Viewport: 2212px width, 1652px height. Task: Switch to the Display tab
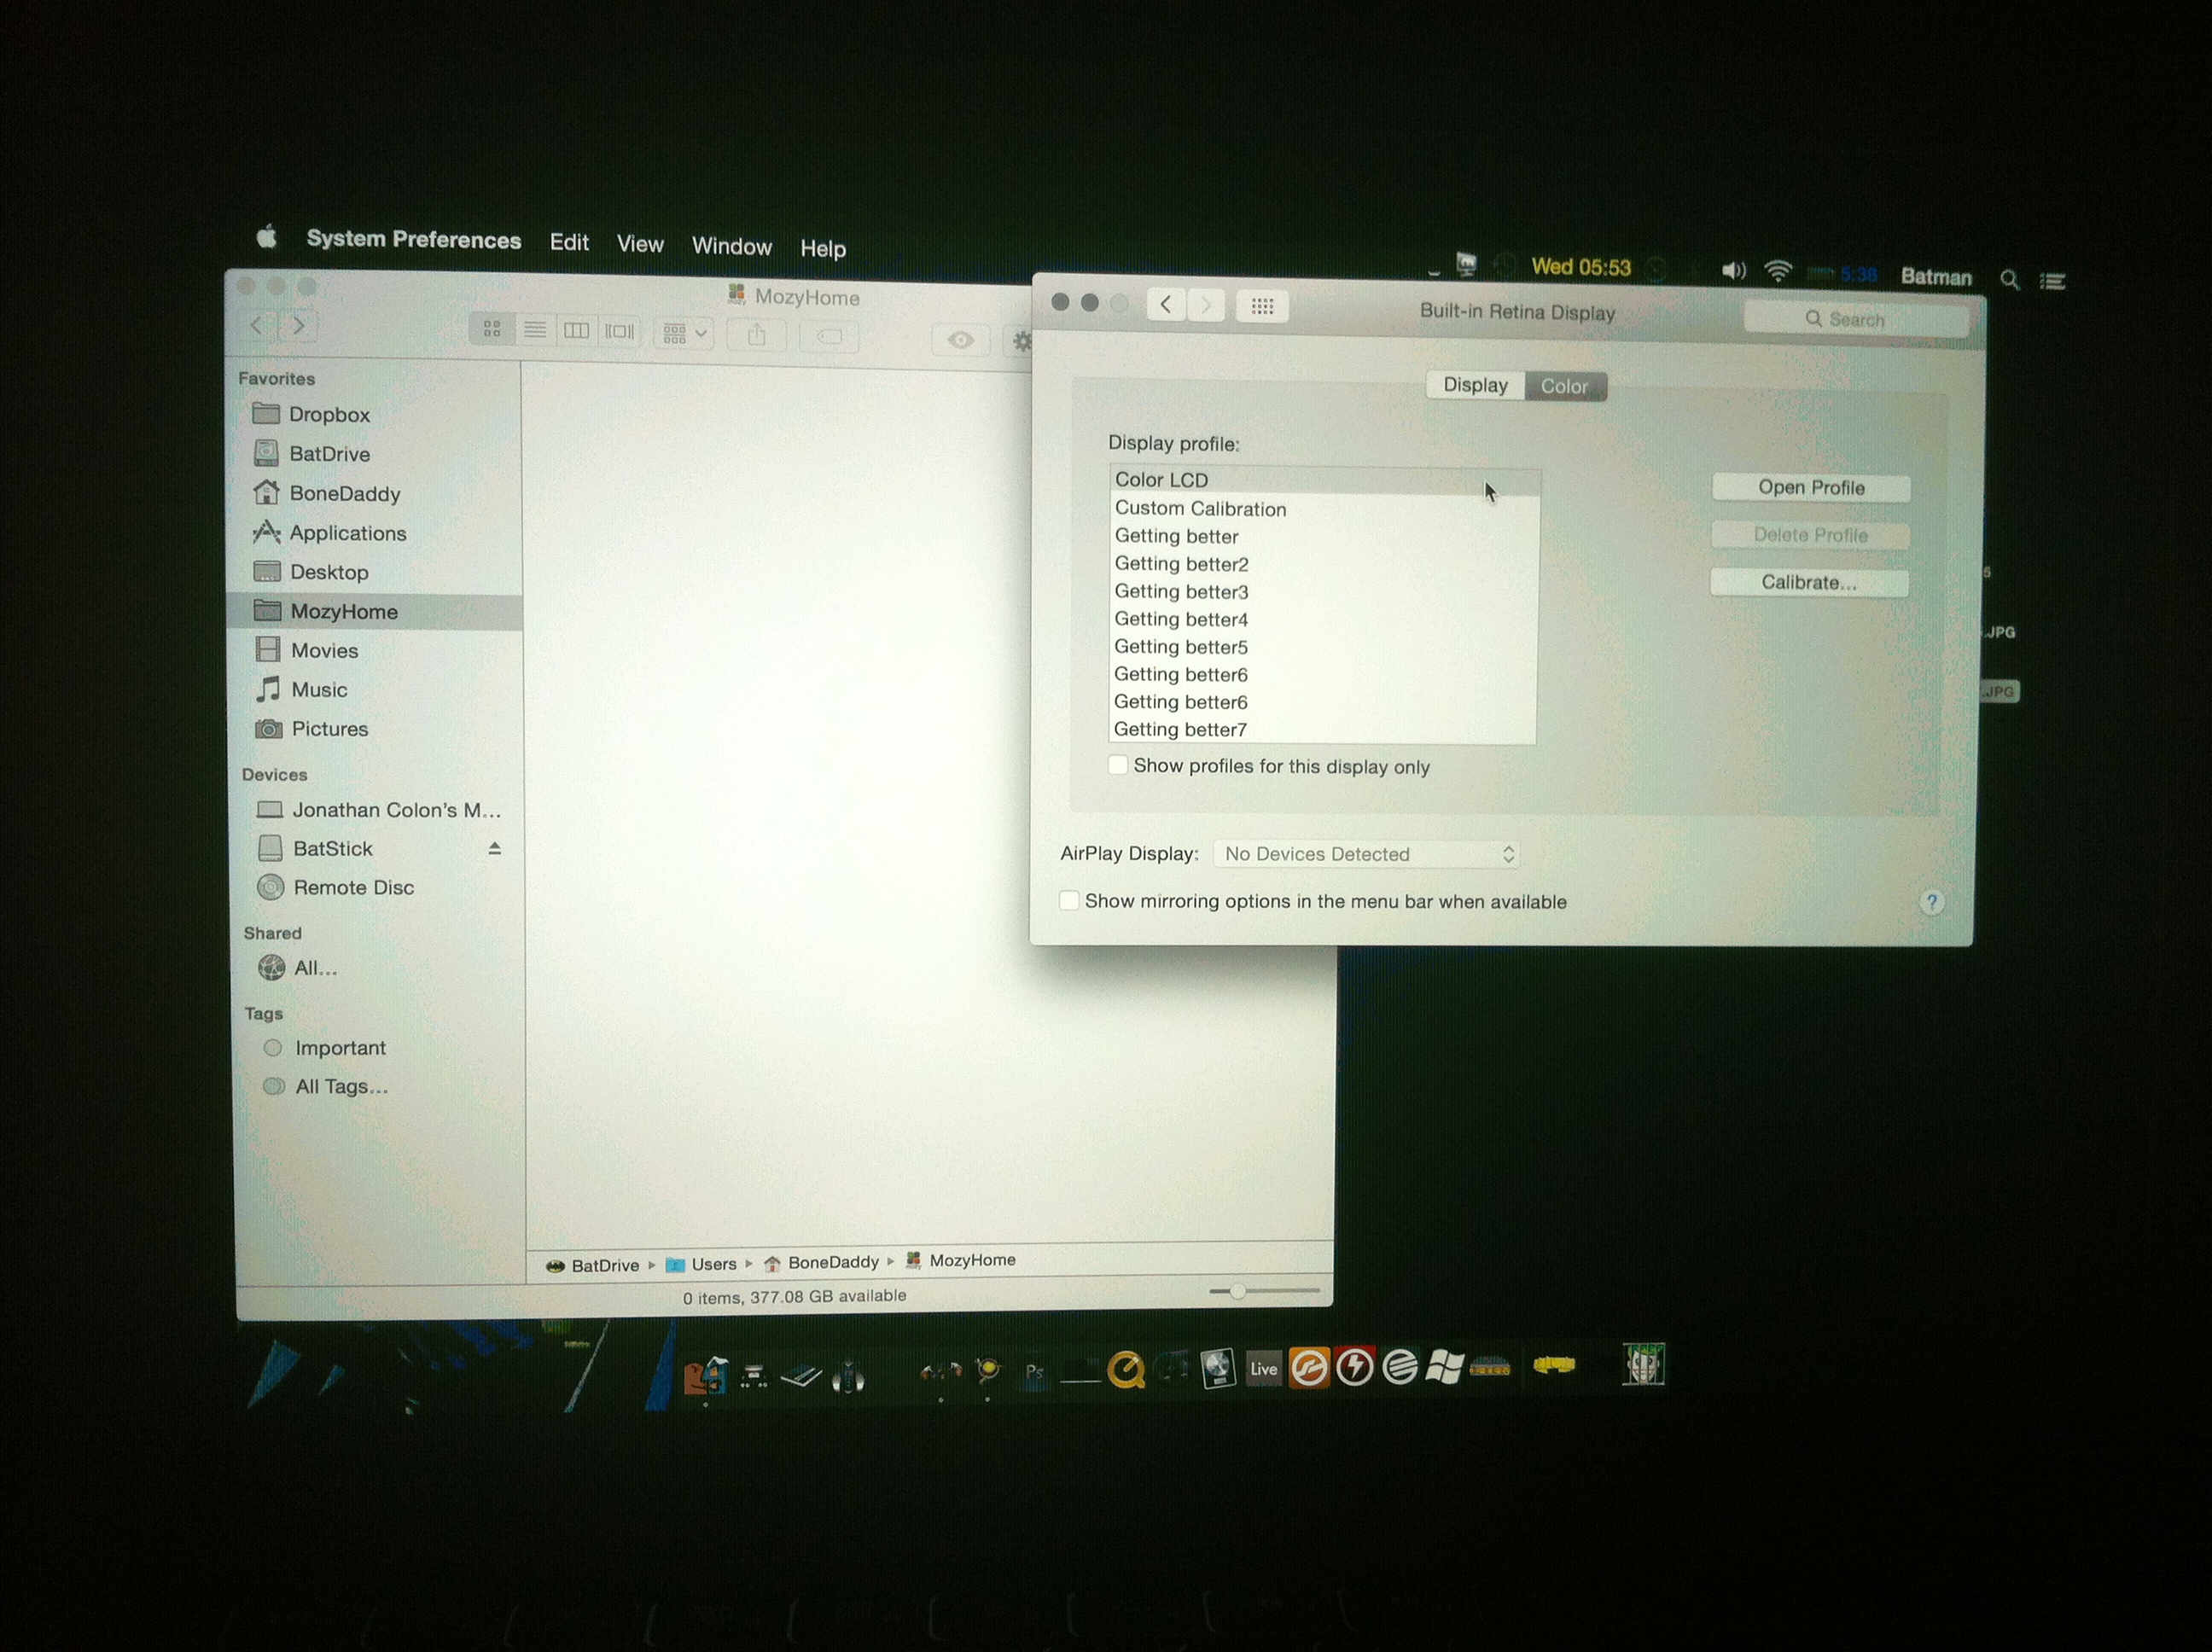pyautogui.click(x=1475, y=385)
